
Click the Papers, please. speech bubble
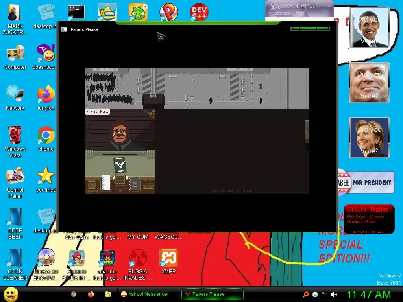(97, 112)
